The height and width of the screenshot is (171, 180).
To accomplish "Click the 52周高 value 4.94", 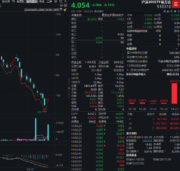I will (x=177, y=23).
